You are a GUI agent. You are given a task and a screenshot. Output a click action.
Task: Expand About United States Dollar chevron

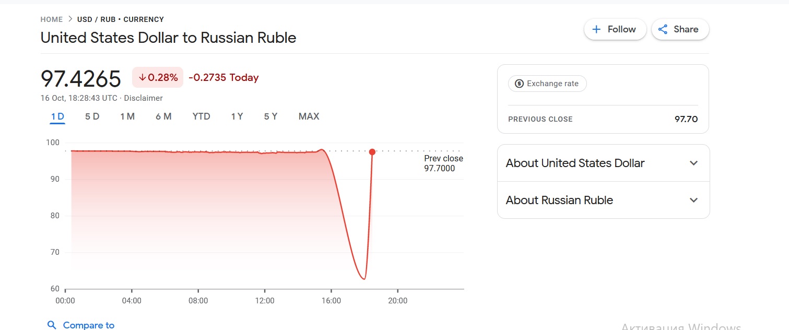(693, 163)
